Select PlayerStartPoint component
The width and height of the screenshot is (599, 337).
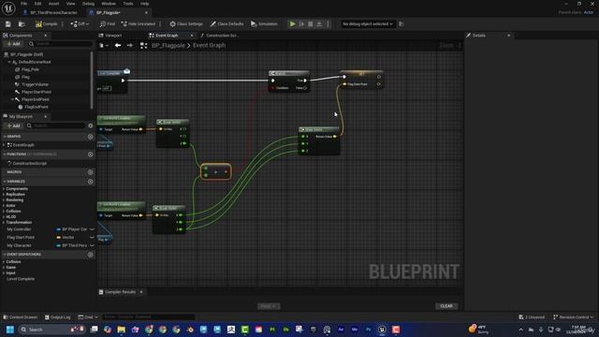[x=37, y=92]
